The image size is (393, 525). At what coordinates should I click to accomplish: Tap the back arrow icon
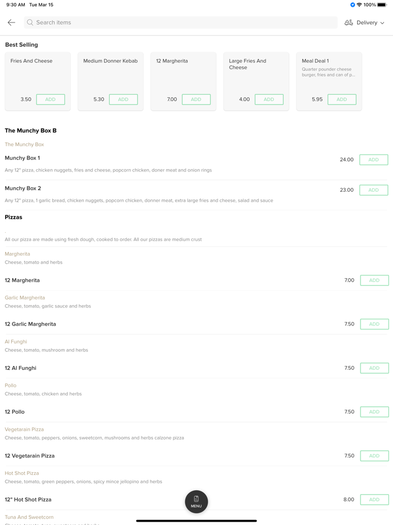tap(11, 22)
